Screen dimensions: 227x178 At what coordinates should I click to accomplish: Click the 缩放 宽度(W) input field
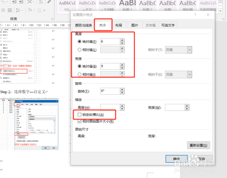click(x=175, y=107)
